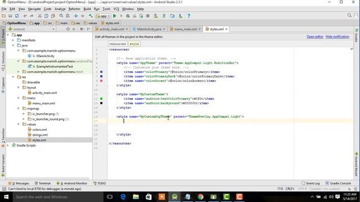360x202 pixels.
Task: Click the green textColorPrimary gutter swatch
Action: (101, 99)
